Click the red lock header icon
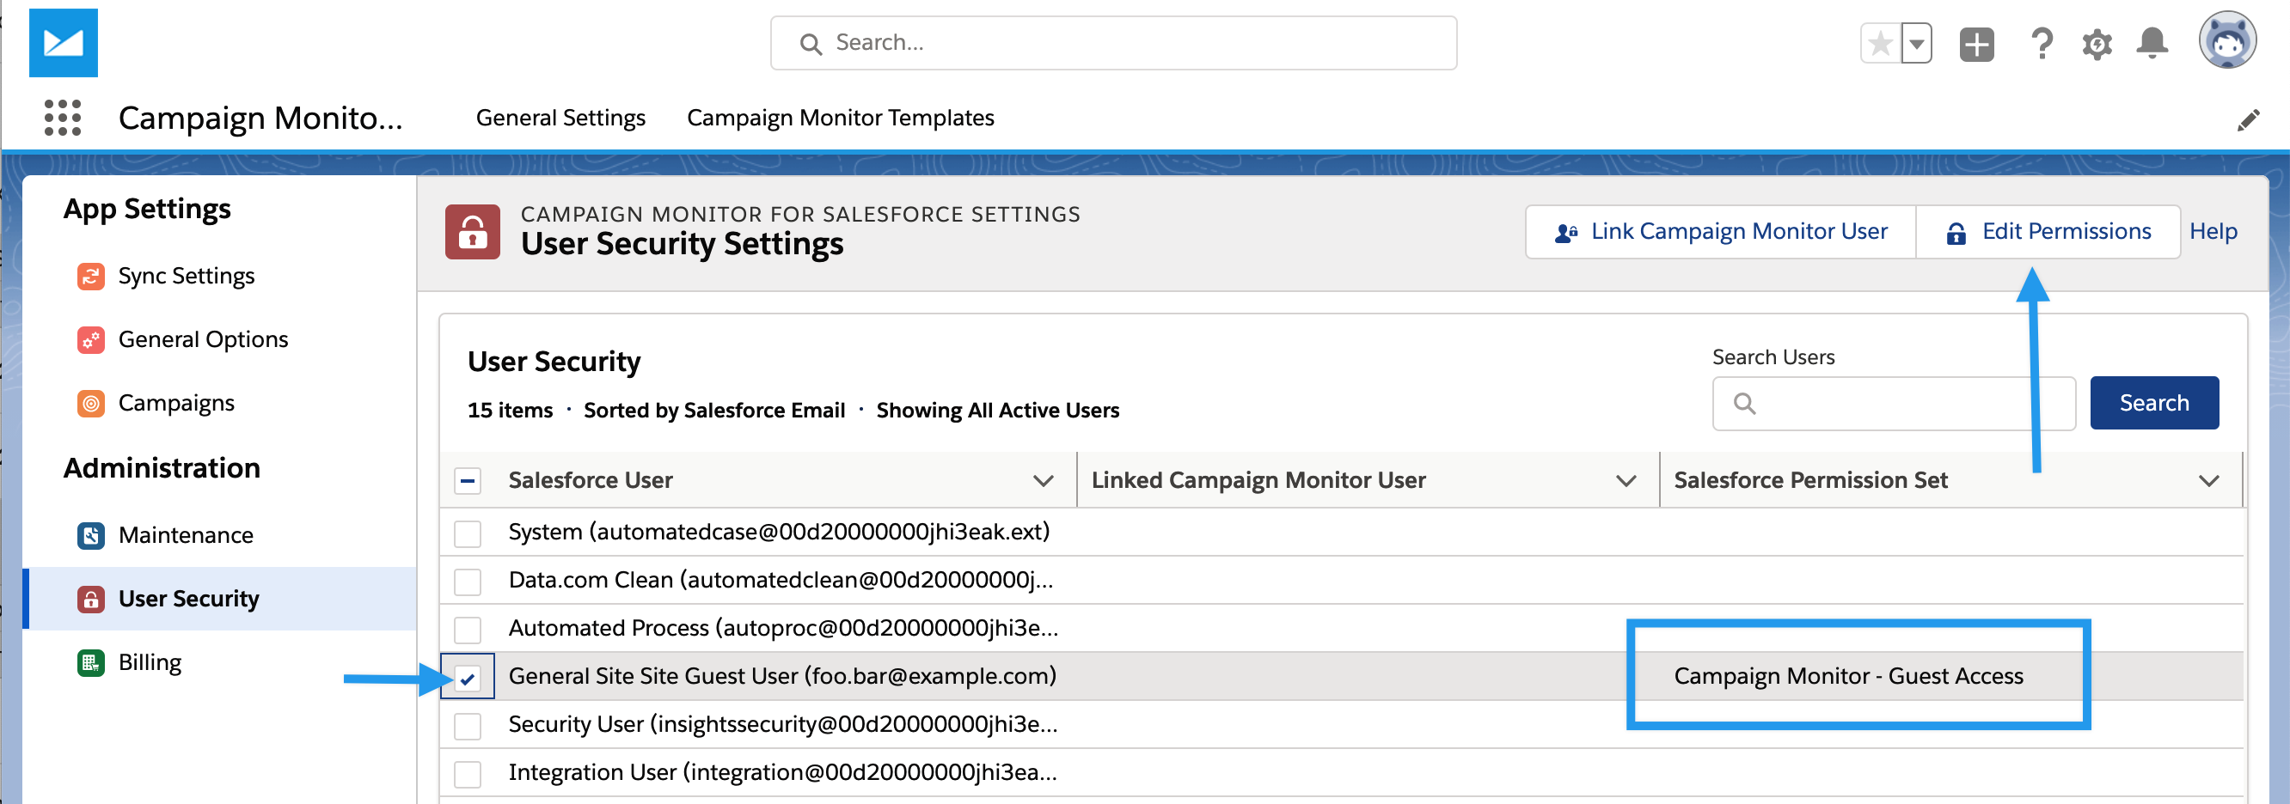The image size is (2290, 804). click(x=472, y=232)
